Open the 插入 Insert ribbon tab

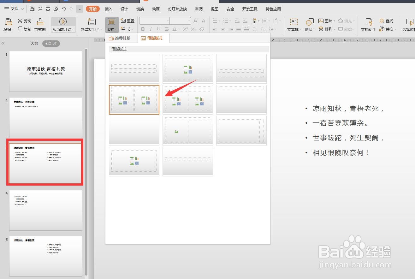(108, 9)
